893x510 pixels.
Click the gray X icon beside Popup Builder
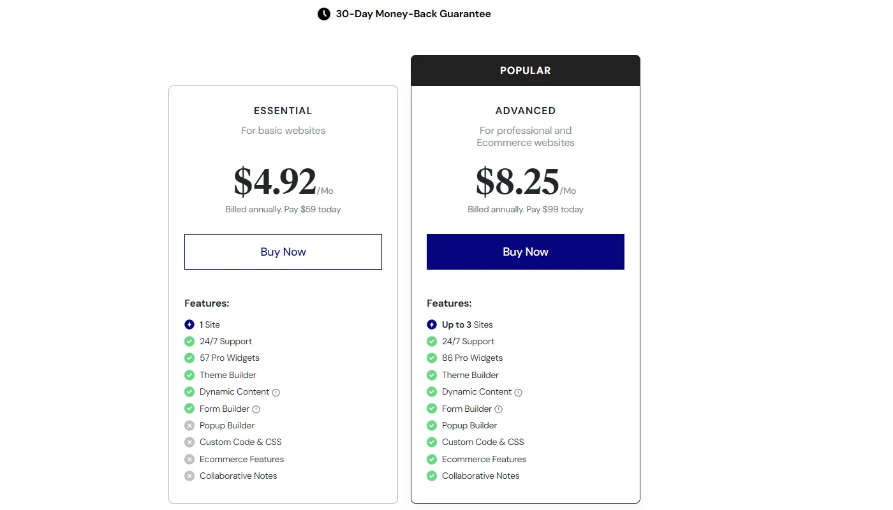(x=189, y=425)
